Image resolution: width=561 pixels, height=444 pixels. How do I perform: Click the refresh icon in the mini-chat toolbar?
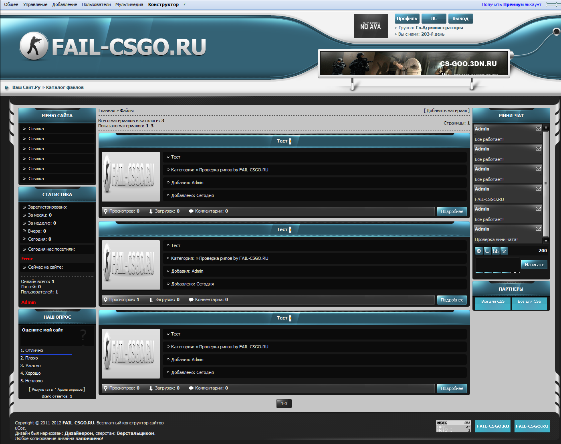(487, 251)
